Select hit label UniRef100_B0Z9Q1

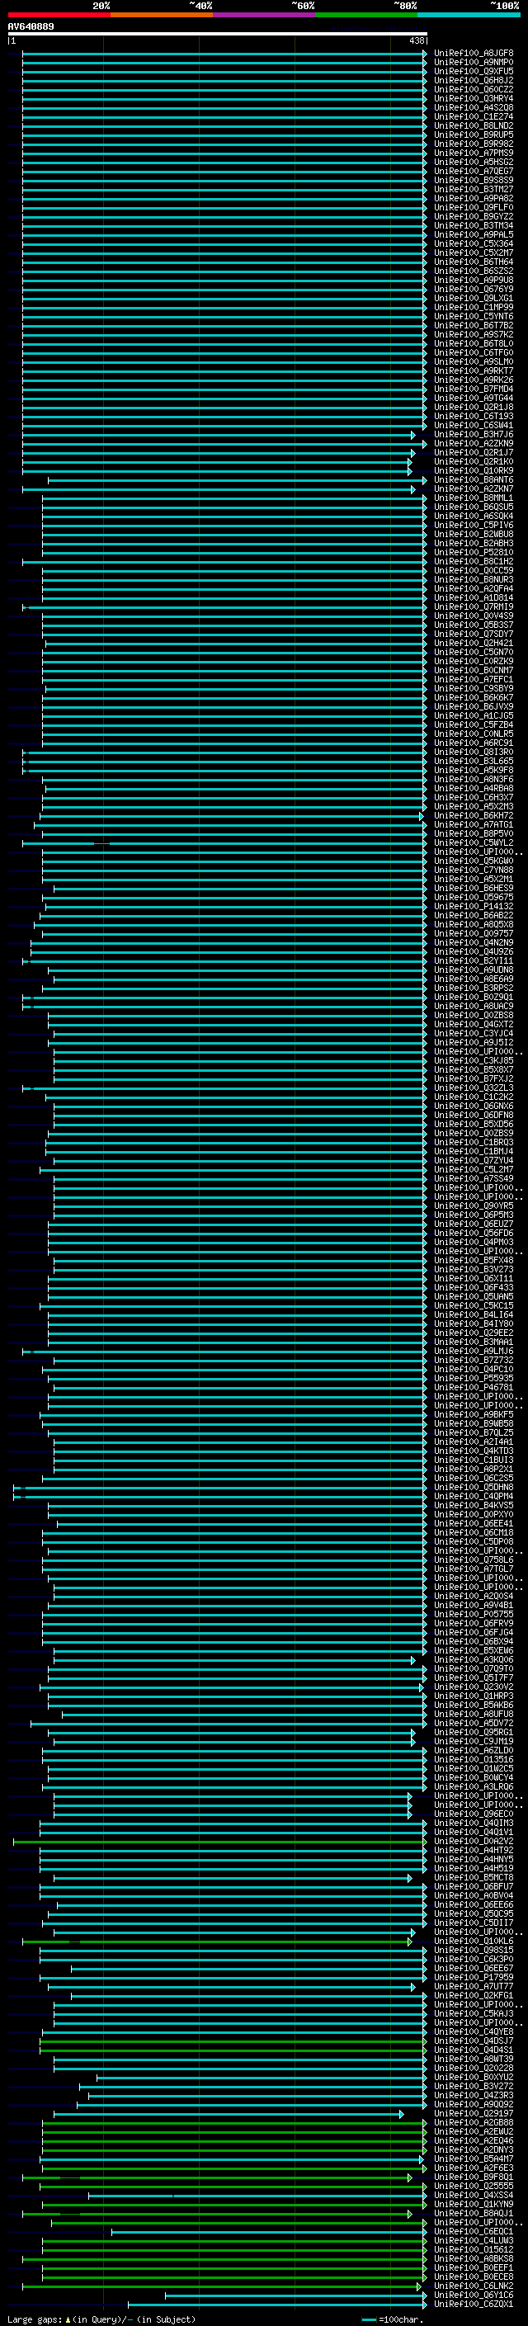474,997
